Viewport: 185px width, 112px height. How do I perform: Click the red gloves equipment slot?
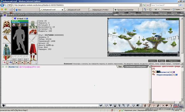coord(33,32)
